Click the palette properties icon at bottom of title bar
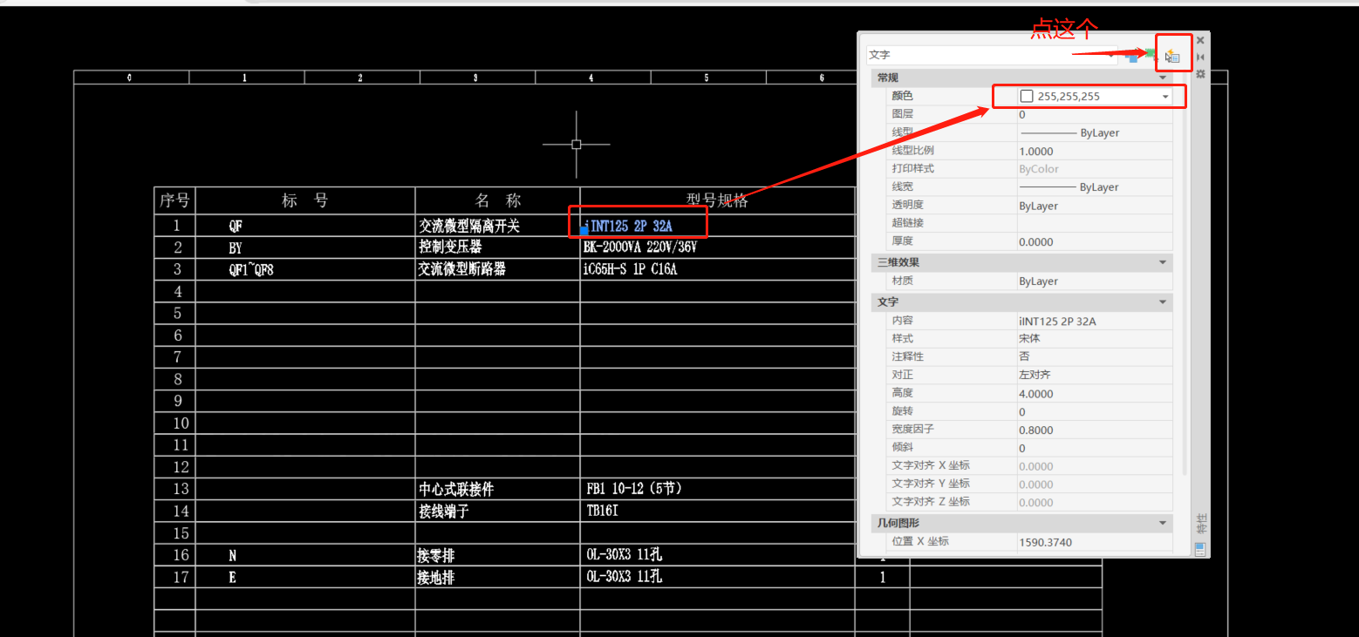The height and width of the screenshot is (637, 1359). (x=1200, y=549)
